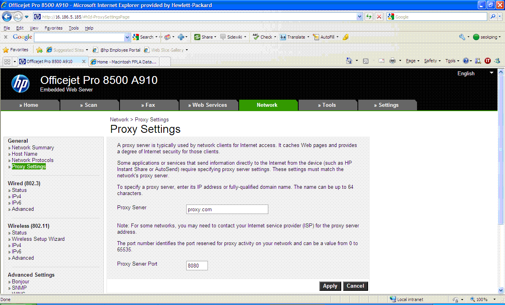Open the View menu
The height and width of the screenshot is (305, 505).
34,28
